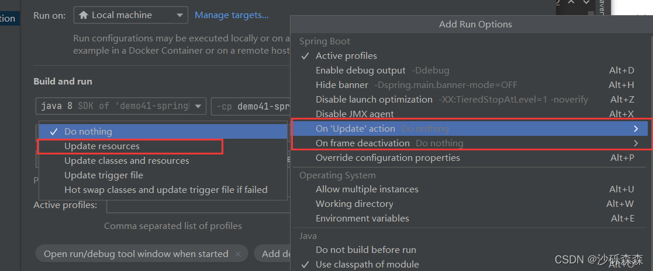The image size is (653, 271).
Task: Remove the Open run/debug tool window chip
Action: point(238,254)
